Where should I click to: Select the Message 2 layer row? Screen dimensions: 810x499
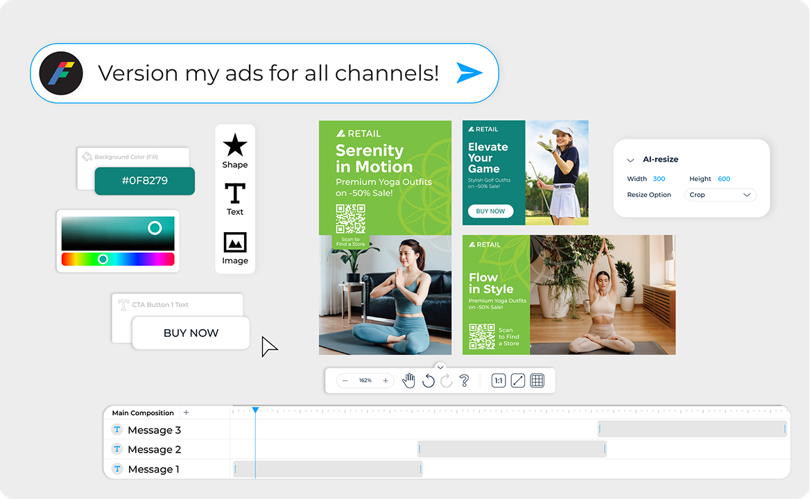click(x=166, y=449)
